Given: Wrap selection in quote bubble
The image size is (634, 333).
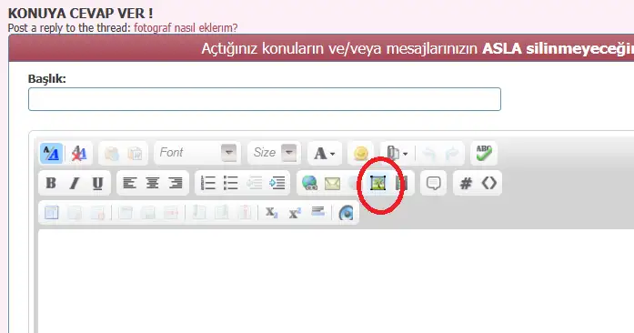Looking at the screenshot, I should [434, 183].
